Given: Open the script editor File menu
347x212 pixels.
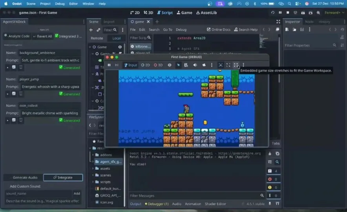Looking at the screenshot, I should (133, 30).
